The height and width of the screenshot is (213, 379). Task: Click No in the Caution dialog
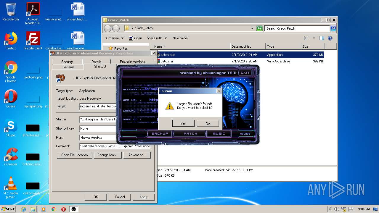pyautogui.click(x=208, y=123)
